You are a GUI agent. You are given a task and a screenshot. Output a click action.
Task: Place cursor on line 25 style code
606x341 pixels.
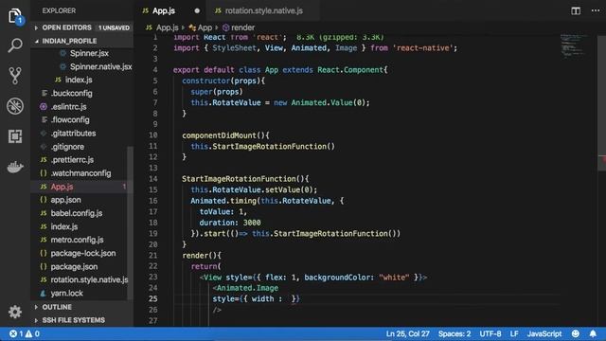256,299
